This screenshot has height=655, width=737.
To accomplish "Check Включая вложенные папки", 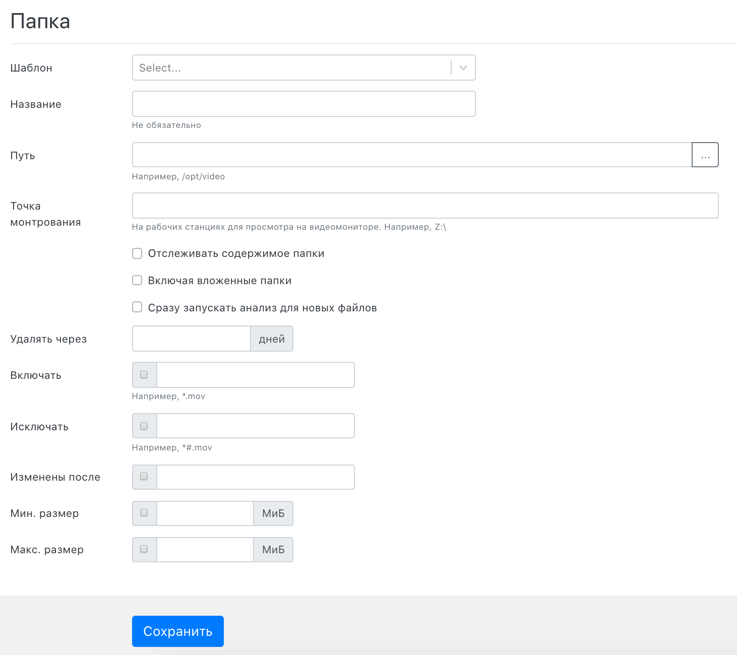I will click(x=137, y=280).
